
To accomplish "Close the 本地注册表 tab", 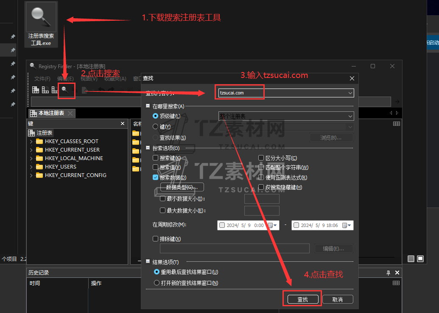I will [x=70, y=113].
